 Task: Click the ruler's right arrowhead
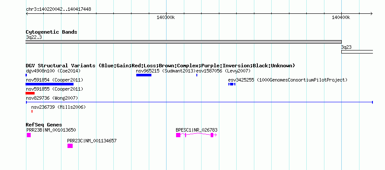[372, 14]
